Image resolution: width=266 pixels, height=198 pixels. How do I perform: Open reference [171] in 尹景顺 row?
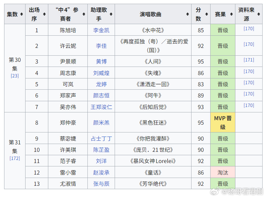point(249,60)
